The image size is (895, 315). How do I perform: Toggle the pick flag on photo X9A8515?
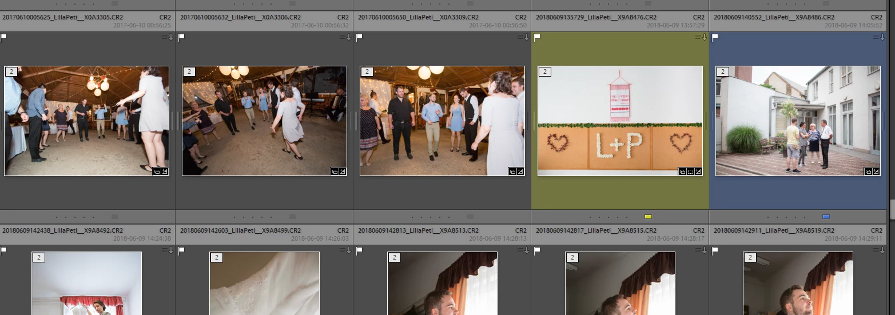coord(537,250)
